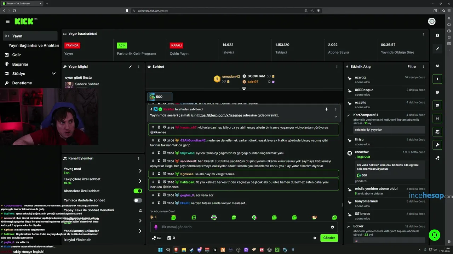
Task: Open Takipçilere özel sohbet chevron
Action: [x=140, y=181]
